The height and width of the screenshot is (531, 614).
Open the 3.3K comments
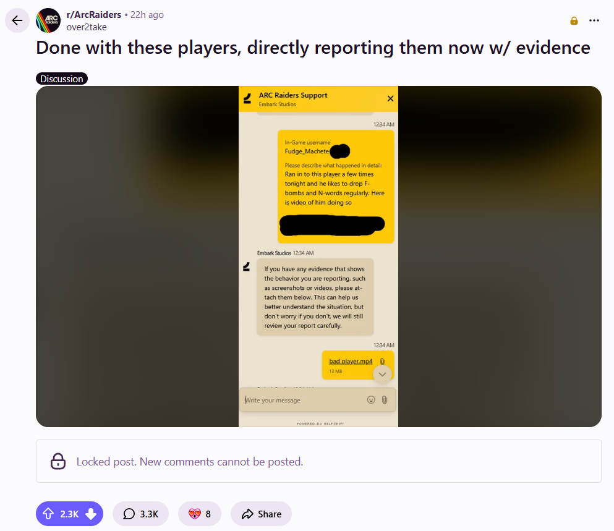coord(140,513)
